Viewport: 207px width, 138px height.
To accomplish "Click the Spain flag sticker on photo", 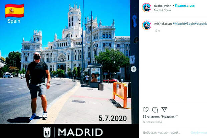I will [x=14, y=11].
